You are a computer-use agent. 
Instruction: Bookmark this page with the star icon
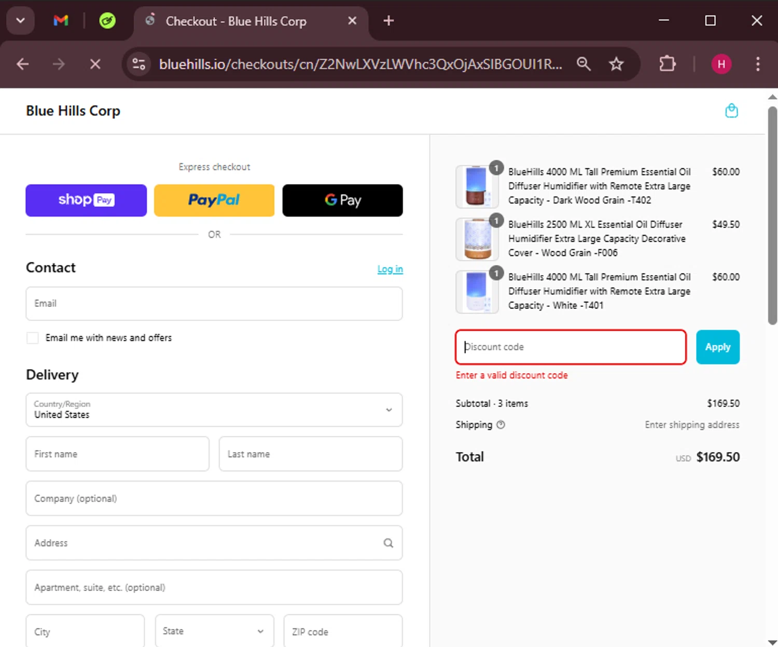click(616, 64)
